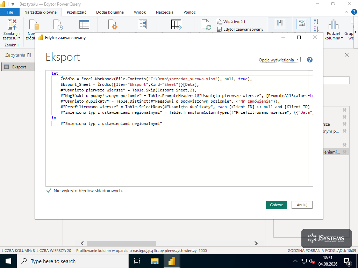
Task: Click the Anuluj button
Action: [x=302, y=205]
